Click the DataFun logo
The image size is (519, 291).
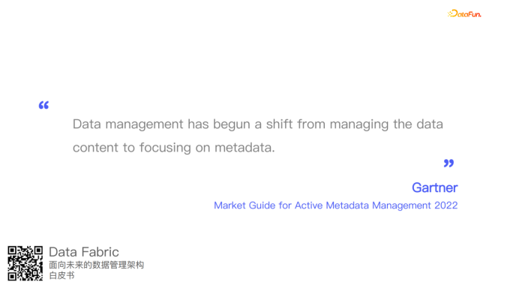(464, 13)
